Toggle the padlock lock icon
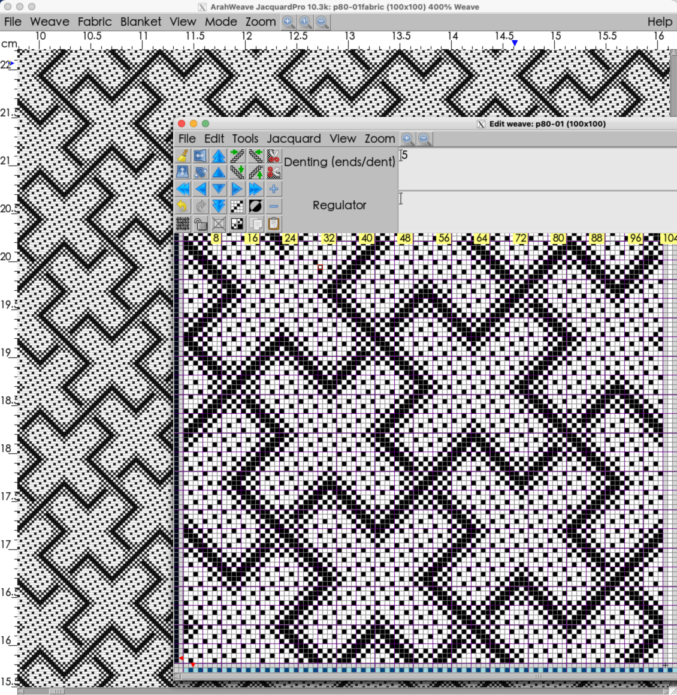 point(201,224)
